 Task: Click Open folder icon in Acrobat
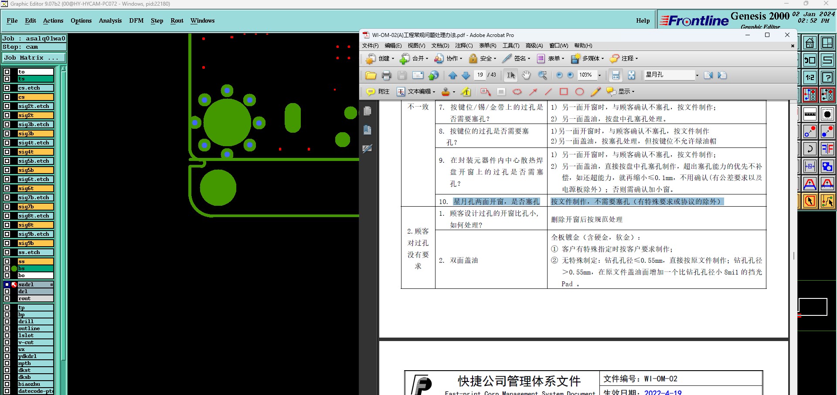(371, 75)
